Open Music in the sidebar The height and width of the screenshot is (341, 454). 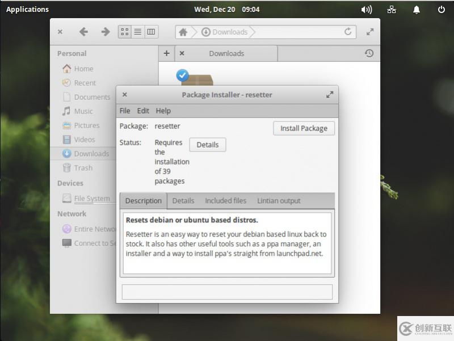coord(78,111)
